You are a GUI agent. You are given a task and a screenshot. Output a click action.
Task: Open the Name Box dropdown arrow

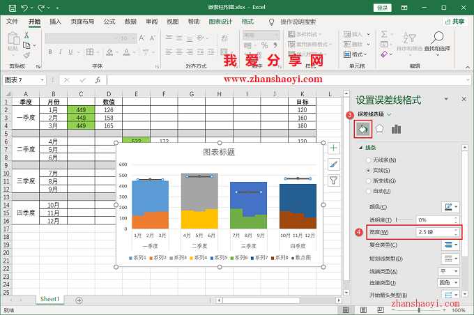pyautogui.click(x=43, y=80)
